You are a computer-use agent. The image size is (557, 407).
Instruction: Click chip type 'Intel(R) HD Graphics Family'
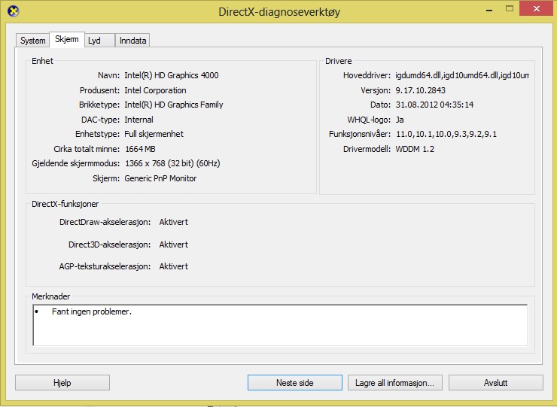pyautogui.click(x=174, y=105)
